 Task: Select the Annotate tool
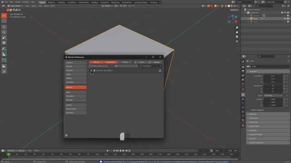tap(4, 49)
